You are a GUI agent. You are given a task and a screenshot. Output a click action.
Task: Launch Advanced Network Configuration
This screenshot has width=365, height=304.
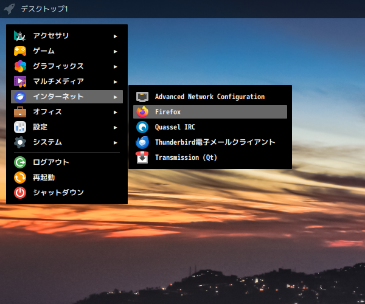click(210, 97)
